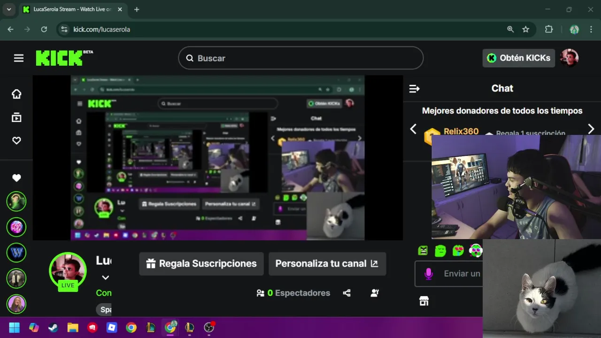Go back in browser history
The width and height of the screenshot is (601, 338).
[x=10, y=29]
